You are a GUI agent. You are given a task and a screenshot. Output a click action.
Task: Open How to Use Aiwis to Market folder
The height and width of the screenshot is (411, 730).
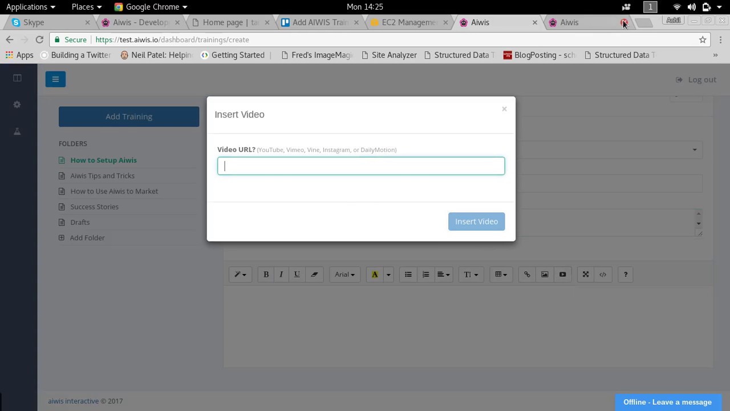click(114, 191)
